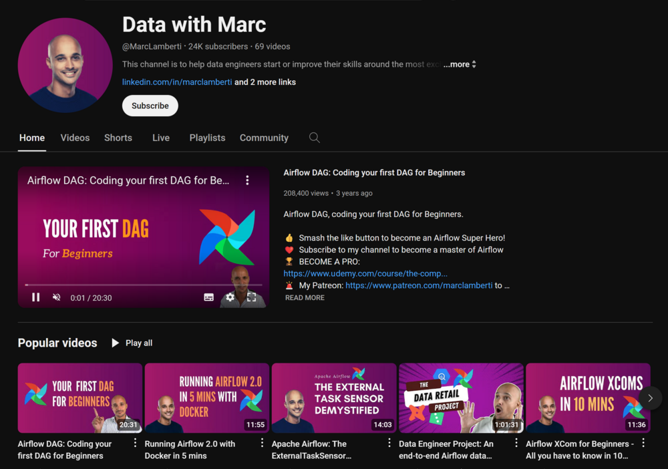668x469 pixels.
Task: Click the search icon next to Community
Action: (314, 138)
